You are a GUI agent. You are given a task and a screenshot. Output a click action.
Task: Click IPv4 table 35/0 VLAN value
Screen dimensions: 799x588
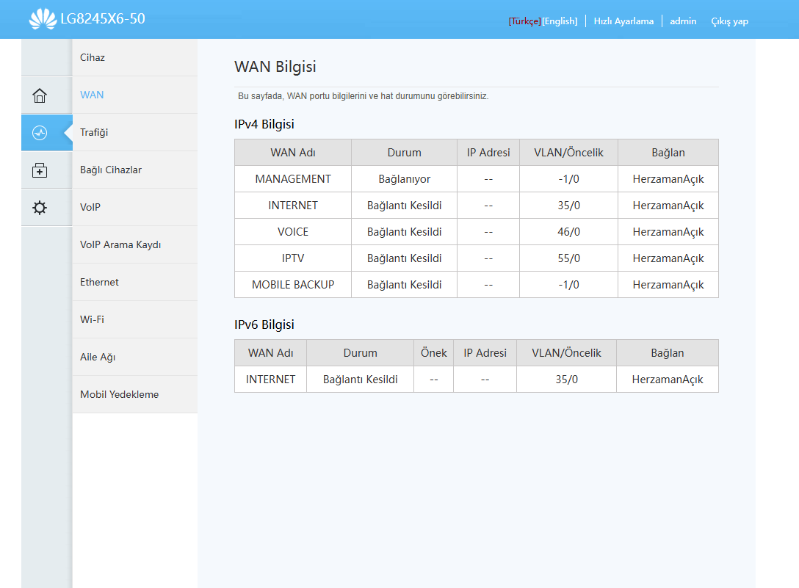pos(568,206)
